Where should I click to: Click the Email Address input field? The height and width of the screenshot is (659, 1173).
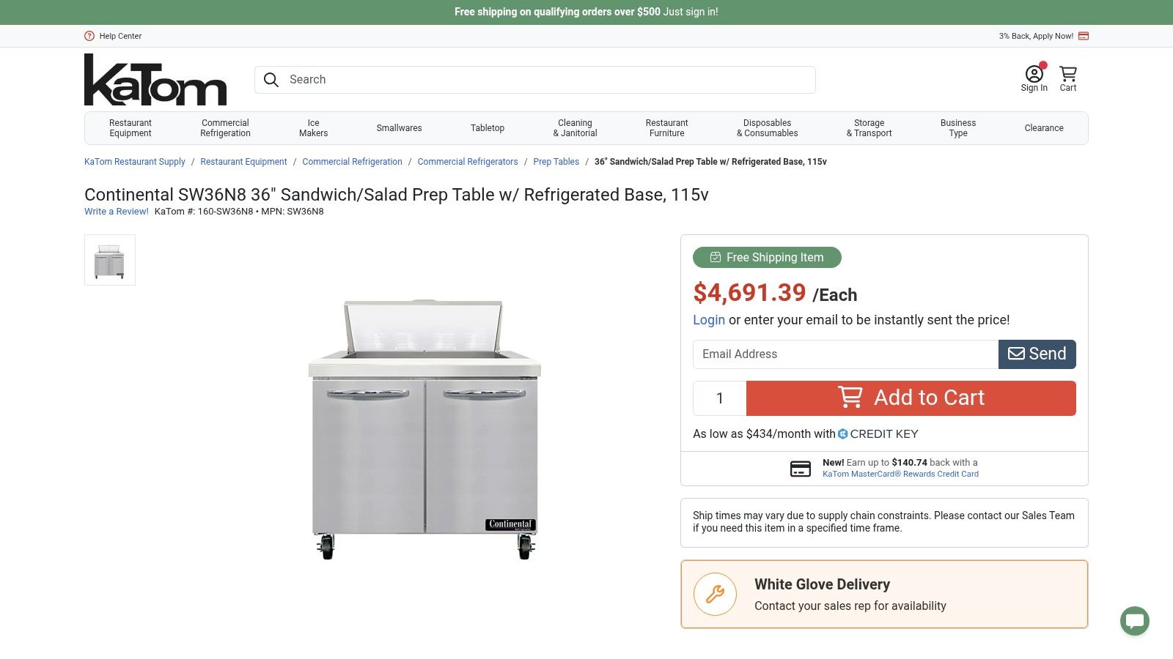[x=845, y=354]
